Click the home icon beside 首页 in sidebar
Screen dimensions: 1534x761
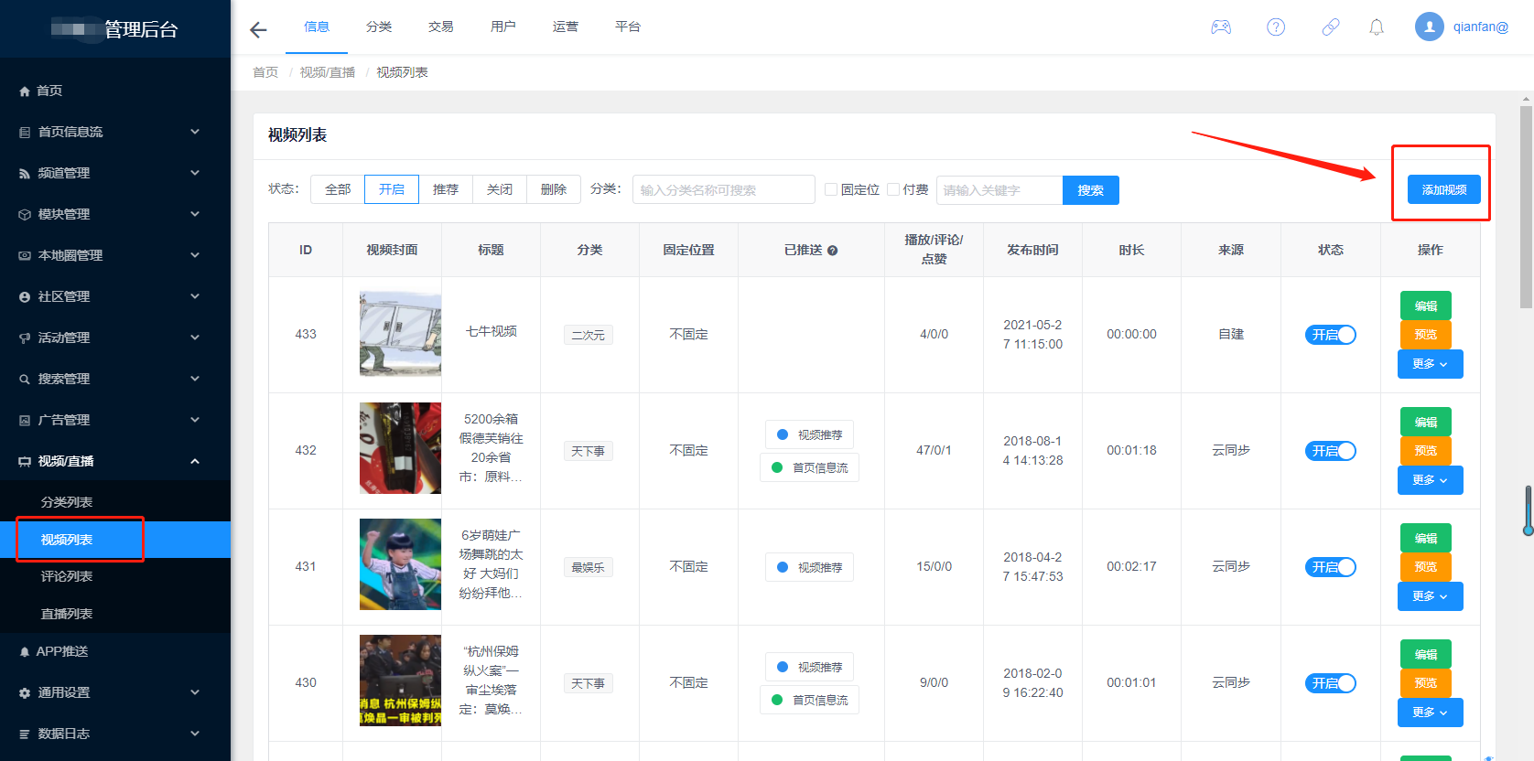pos(25,91)
